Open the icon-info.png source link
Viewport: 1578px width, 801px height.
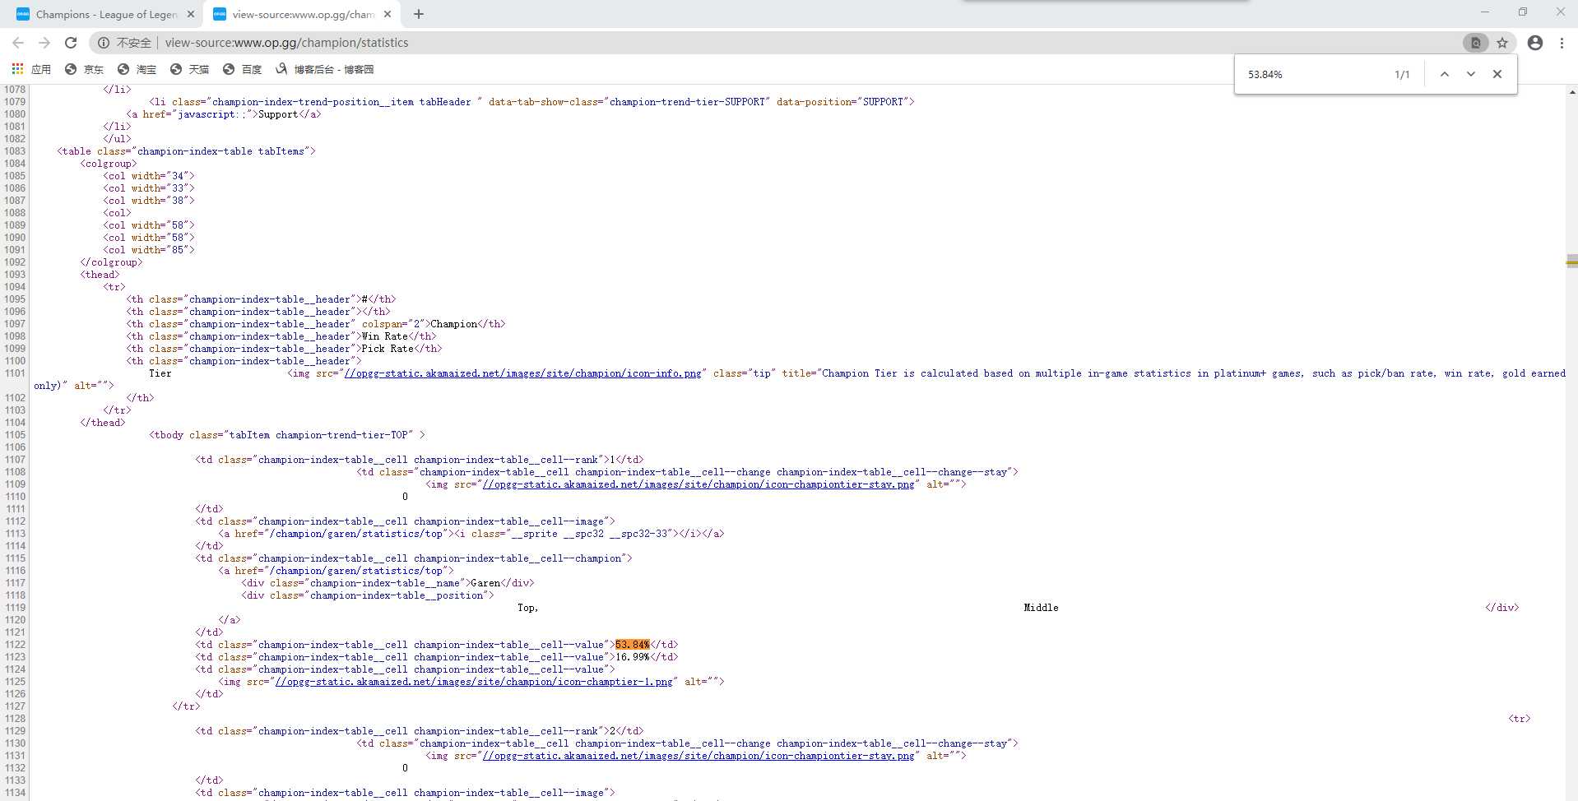click(x=522, y=373)
